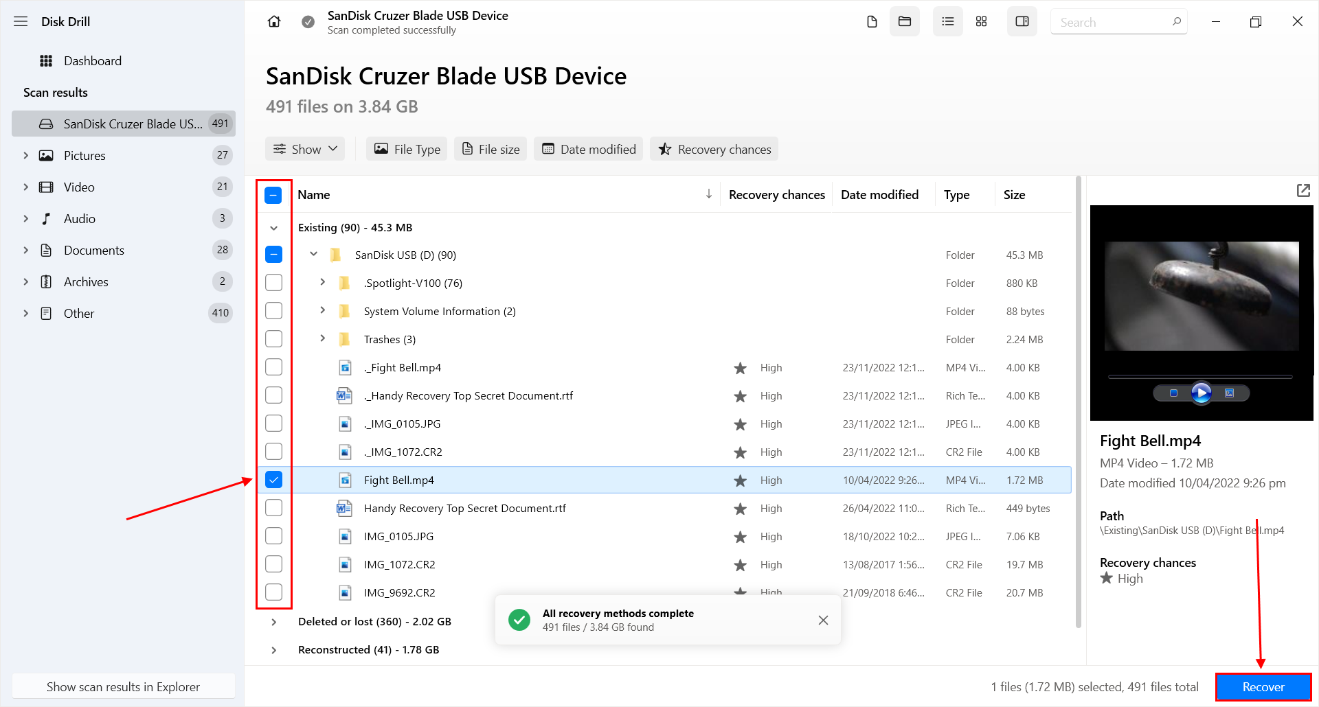The width and height of the screenshot is (1319, 707).
Task: Stop the video preview playback
Action: [x=1173, y=393]
